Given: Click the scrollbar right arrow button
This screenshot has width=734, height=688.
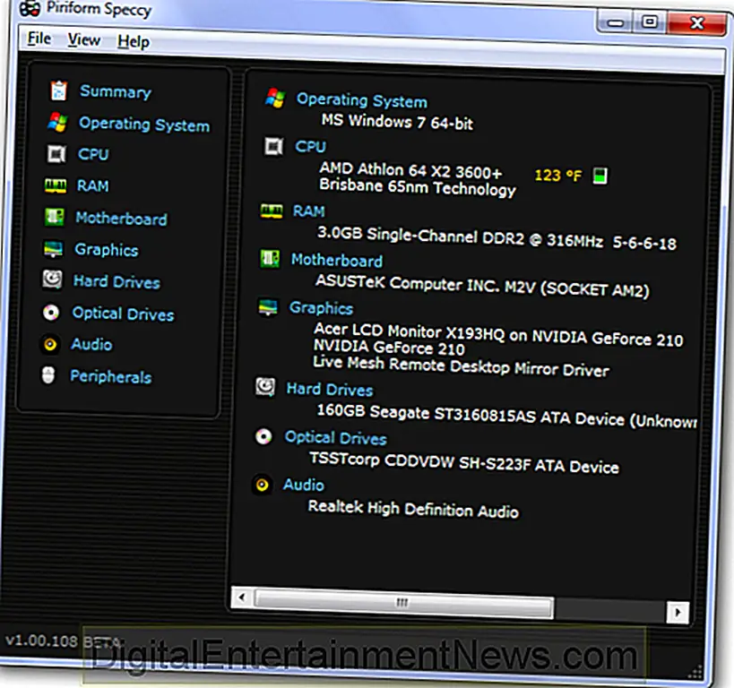Looking at the screenshot, I should pyautogui.click(x=678, y=612).
